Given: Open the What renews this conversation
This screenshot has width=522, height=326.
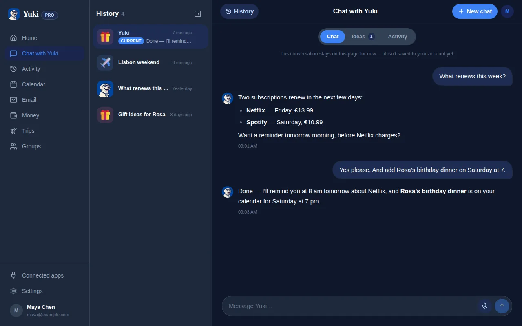Looking at the screenshot, I should pyautogui.click(x=150, y=88).
